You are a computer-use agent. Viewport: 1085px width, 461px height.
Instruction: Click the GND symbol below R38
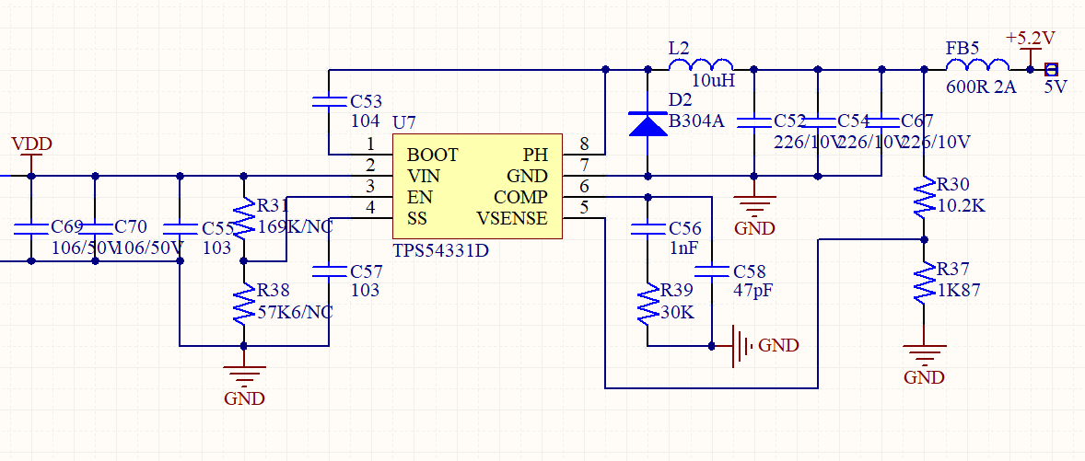coord(243,378)
